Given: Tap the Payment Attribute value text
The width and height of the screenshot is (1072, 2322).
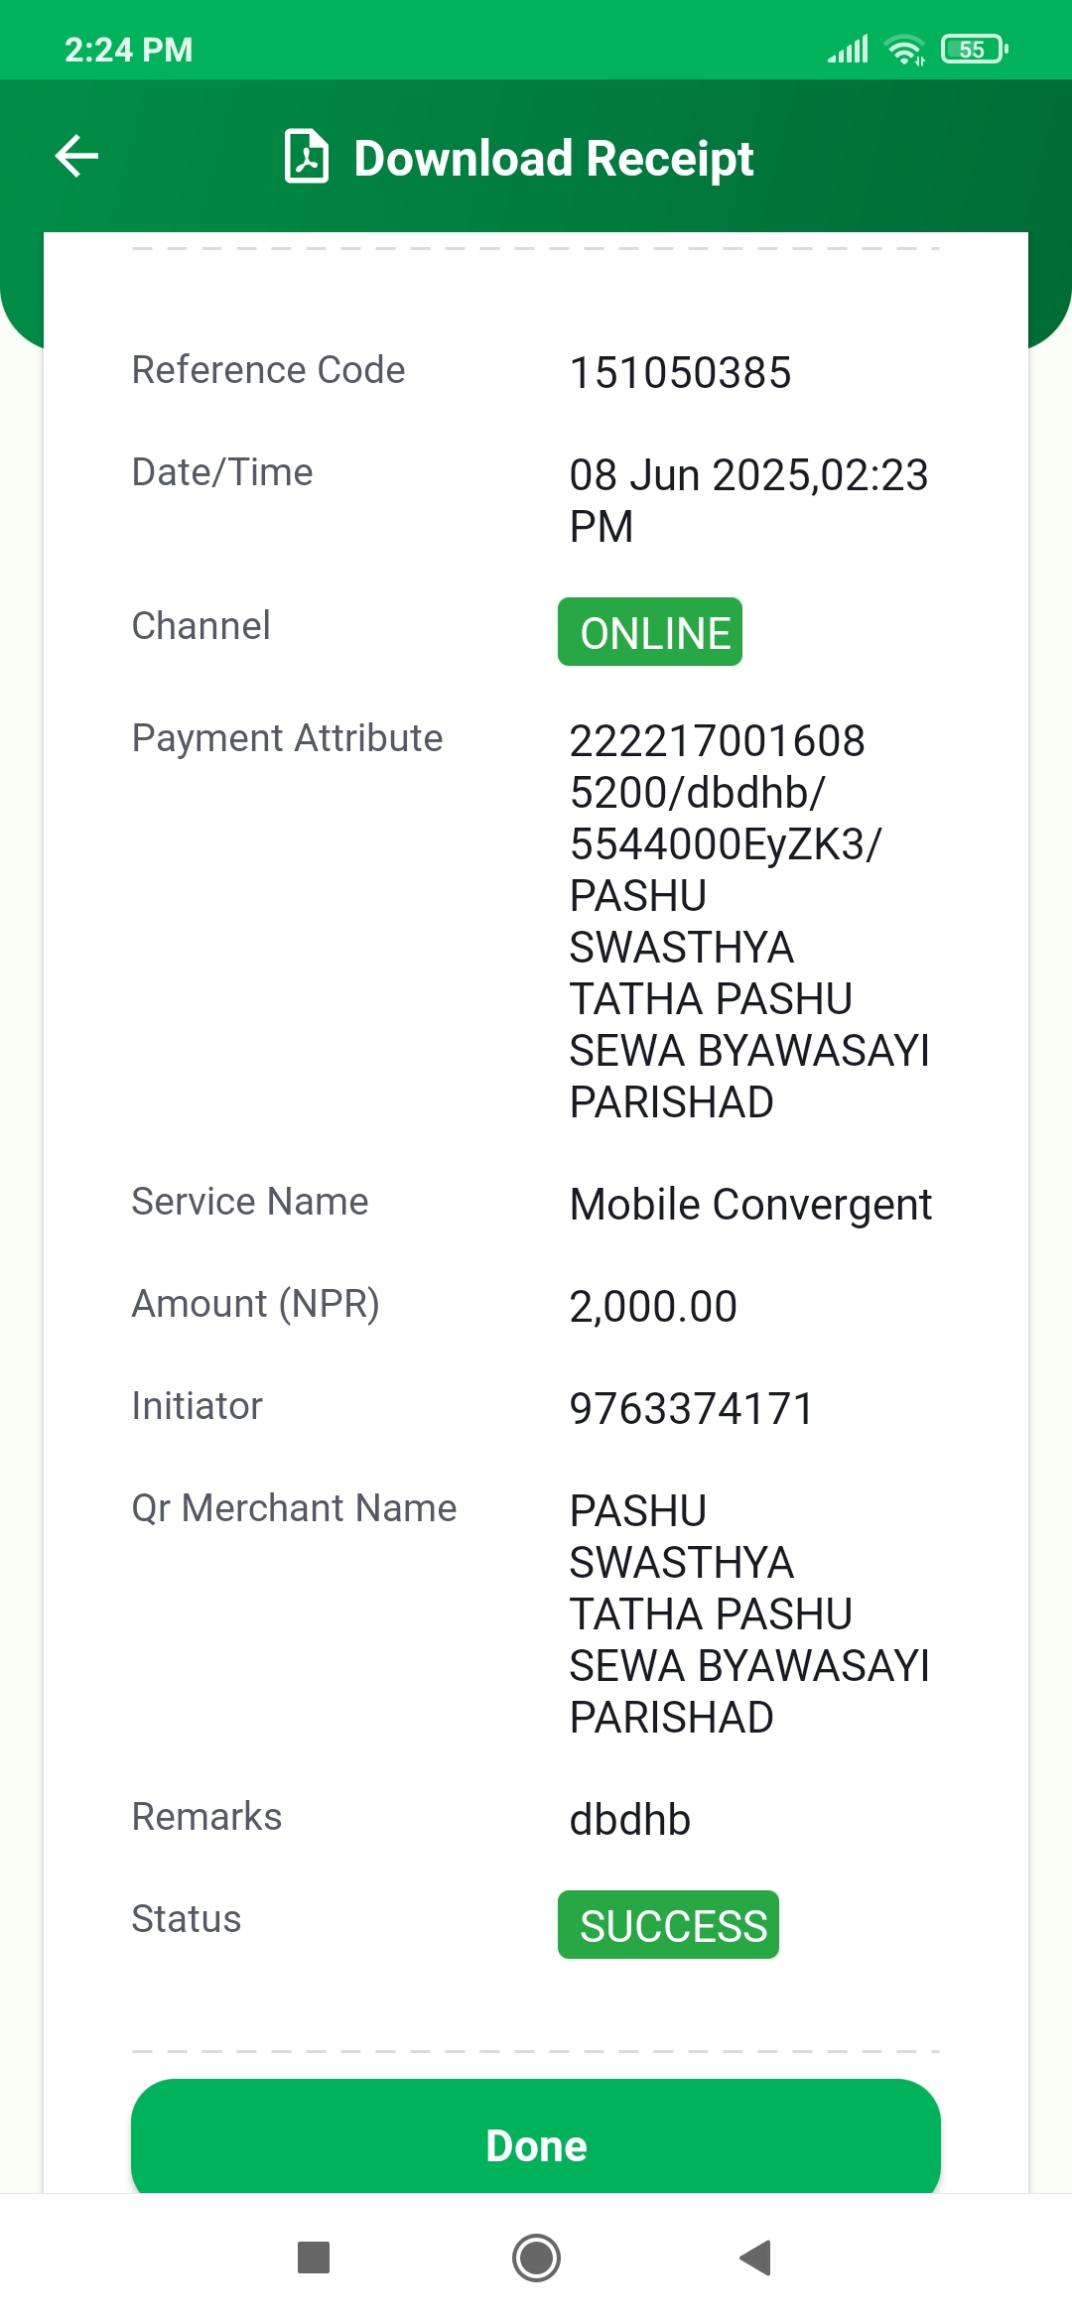Looking at the screenshot, I should click(749, 922).
